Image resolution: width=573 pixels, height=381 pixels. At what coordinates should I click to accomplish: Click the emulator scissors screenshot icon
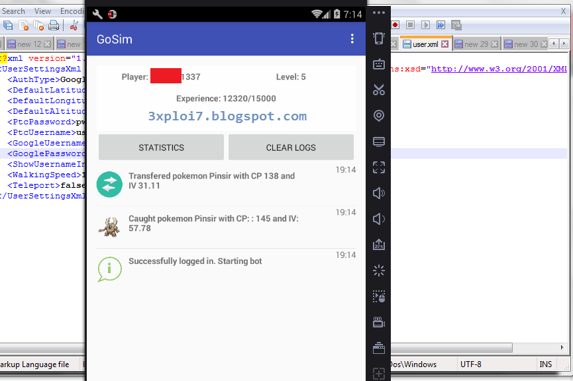379,90
